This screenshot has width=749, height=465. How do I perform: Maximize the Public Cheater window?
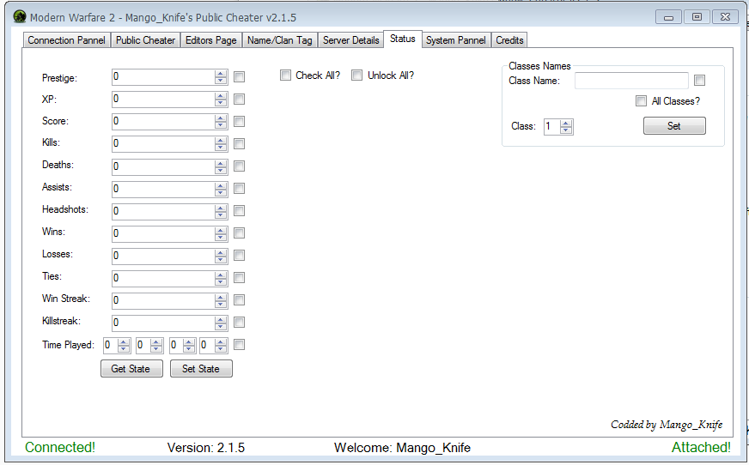point(697,17)
